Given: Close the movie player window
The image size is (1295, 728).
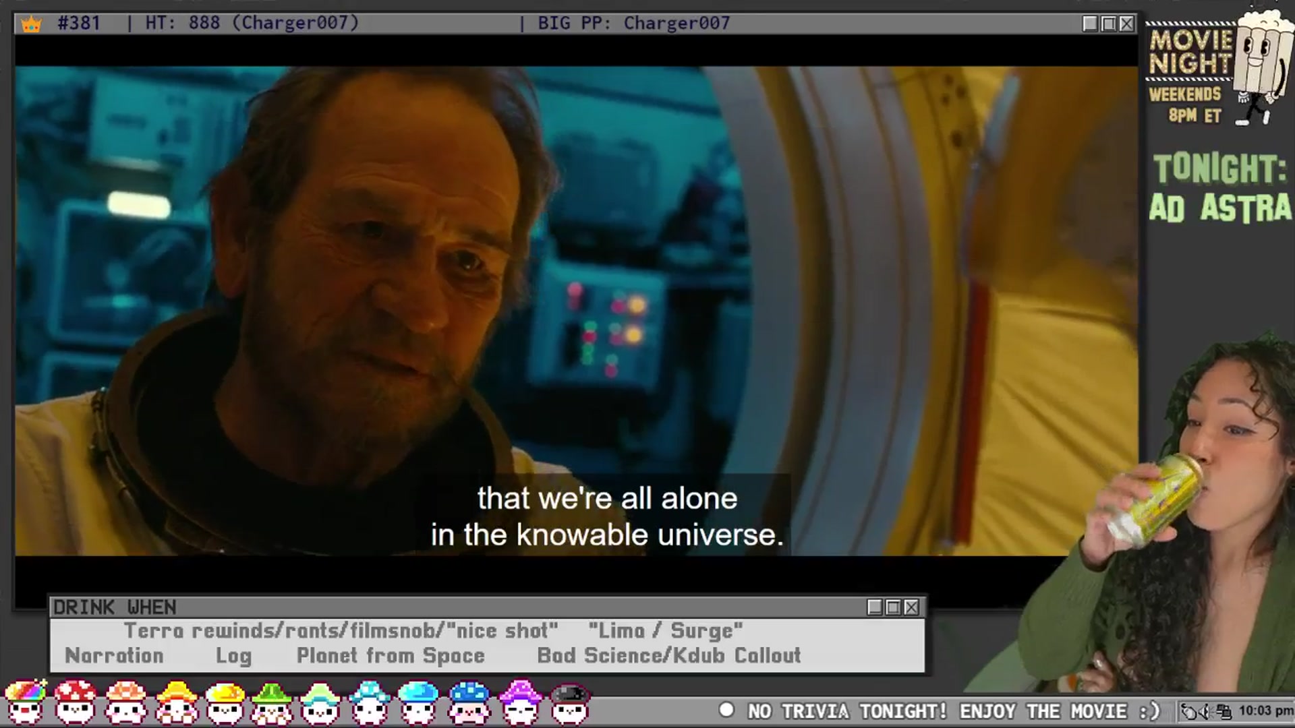Looking at the screenshot, I should (1126, 24).
